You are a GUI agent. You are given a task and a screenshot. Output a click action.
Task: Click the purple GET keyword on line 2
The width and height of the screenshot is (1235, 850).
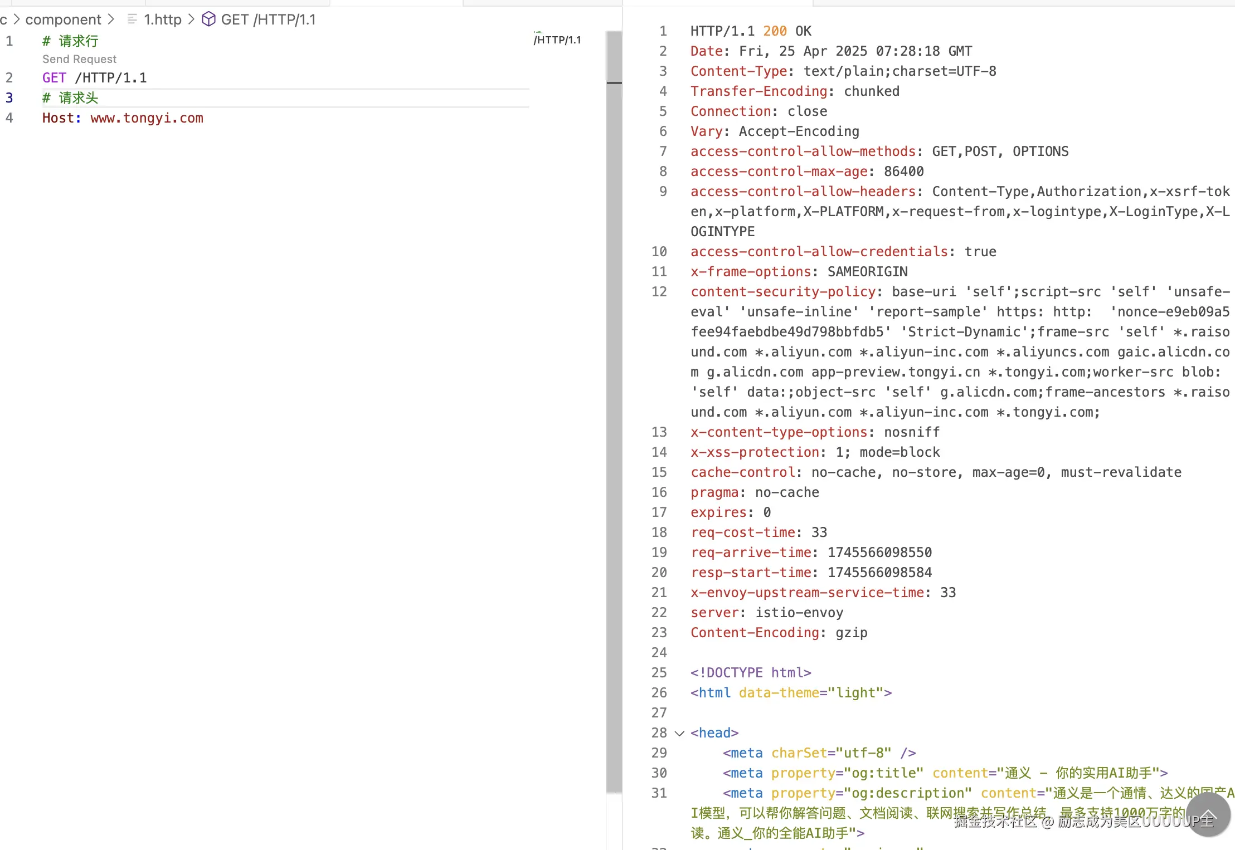point(54,78)
